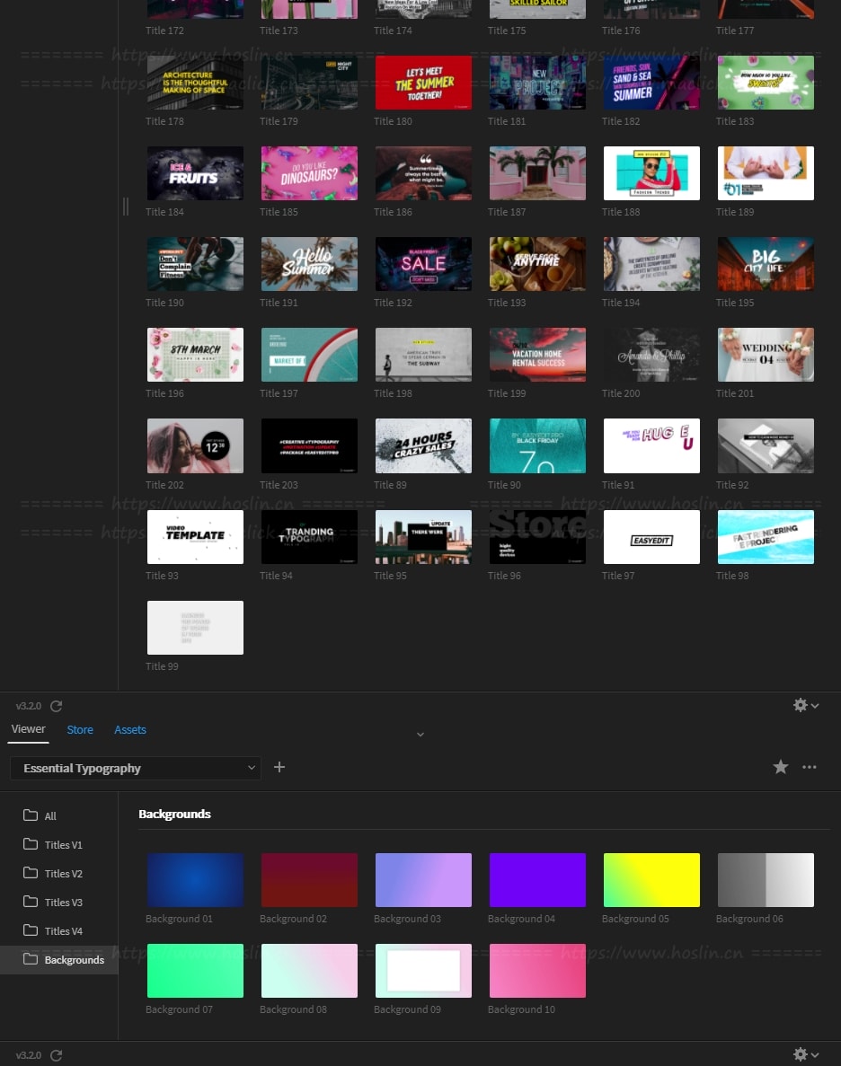Click the refresh icon in the bottom status bar
The width and height of the screenshot is (841, 1066).
pyautogui.click(x=57, y=1055)
